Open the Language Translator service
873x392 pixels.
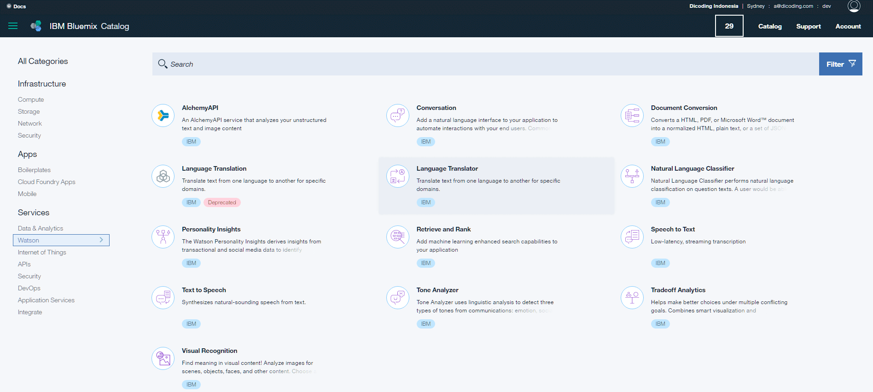[447, 169]
